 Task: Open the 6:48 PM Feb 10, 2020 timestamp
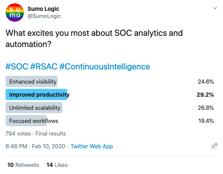coord(35,146)
